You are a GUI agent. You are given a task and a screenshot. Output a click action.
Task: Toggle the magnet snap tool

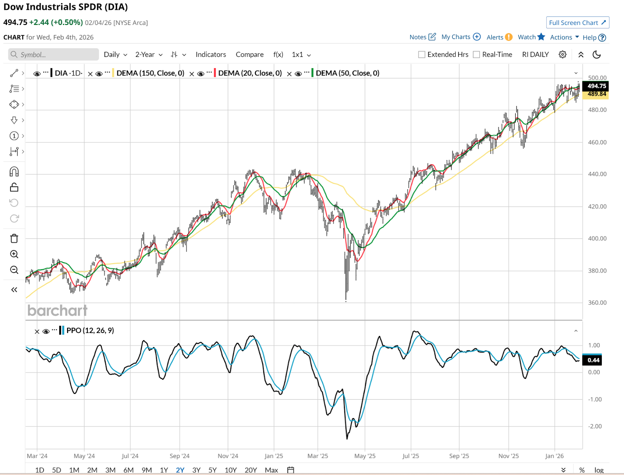click(x=14, y=172)
